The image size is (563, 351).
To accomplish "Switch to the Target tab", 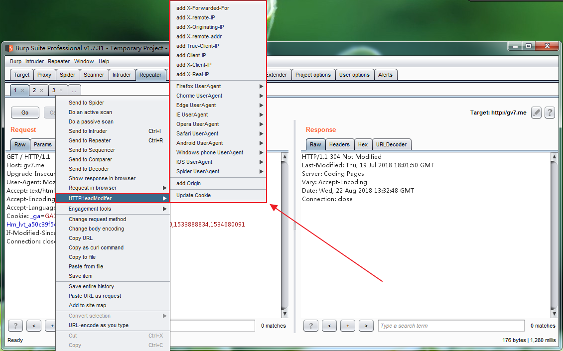I will [21, 75].
